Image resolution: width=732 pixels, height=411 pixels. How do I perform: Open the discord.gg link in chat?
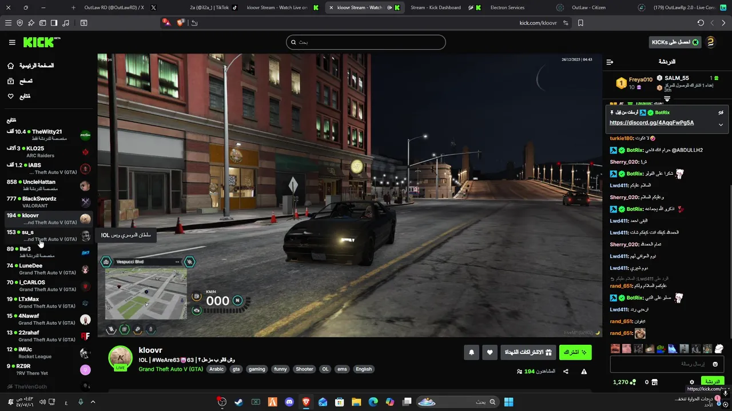point(651,123)
